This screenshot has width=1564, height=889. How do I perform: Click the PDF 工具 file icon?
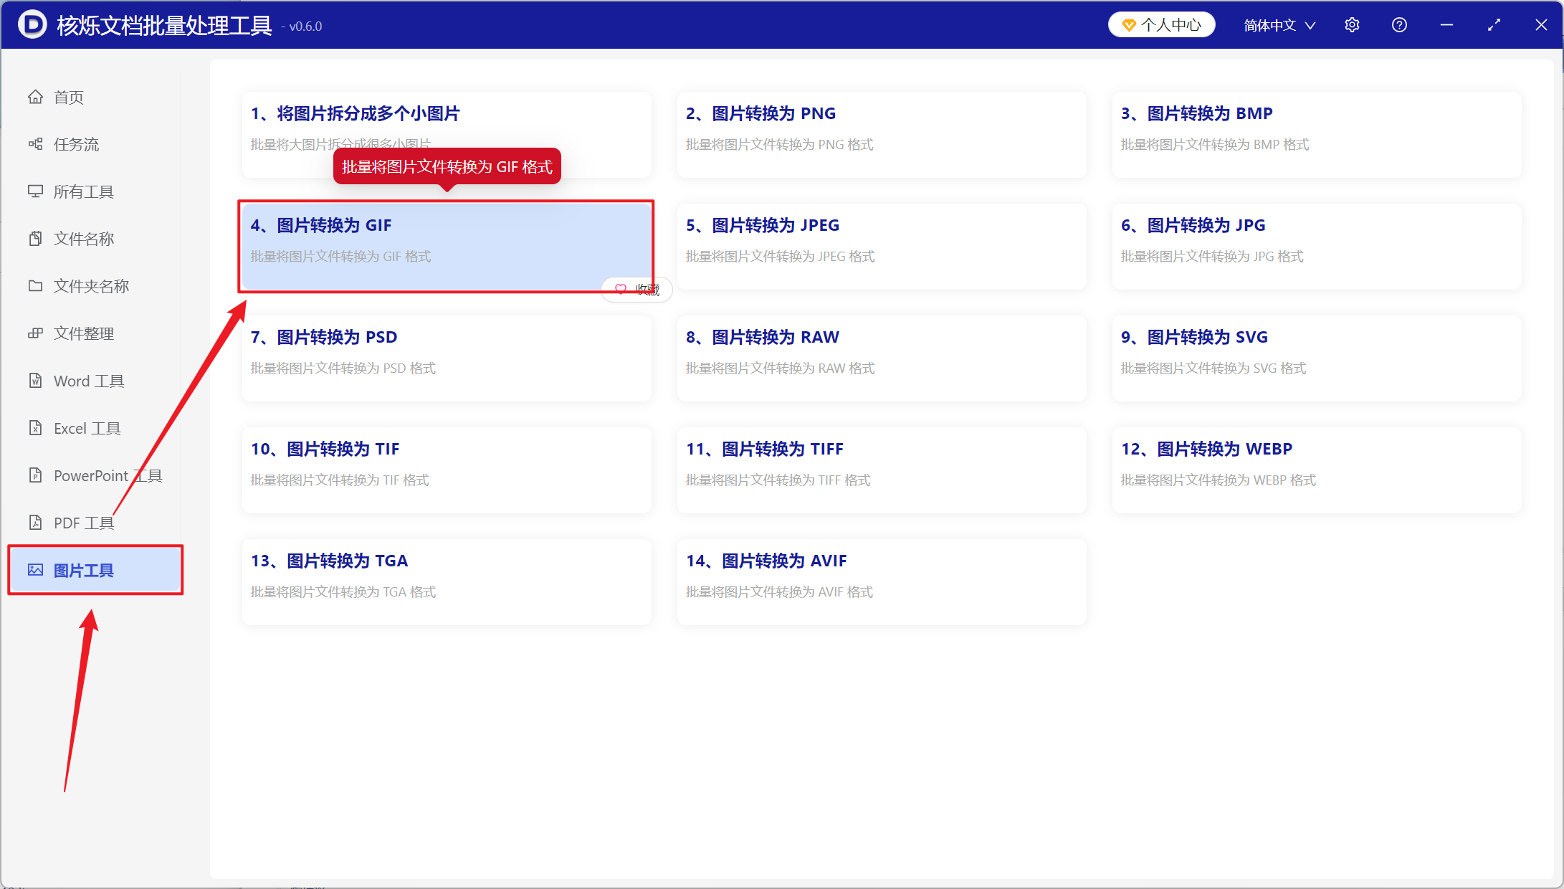click(x=35, y=523)
